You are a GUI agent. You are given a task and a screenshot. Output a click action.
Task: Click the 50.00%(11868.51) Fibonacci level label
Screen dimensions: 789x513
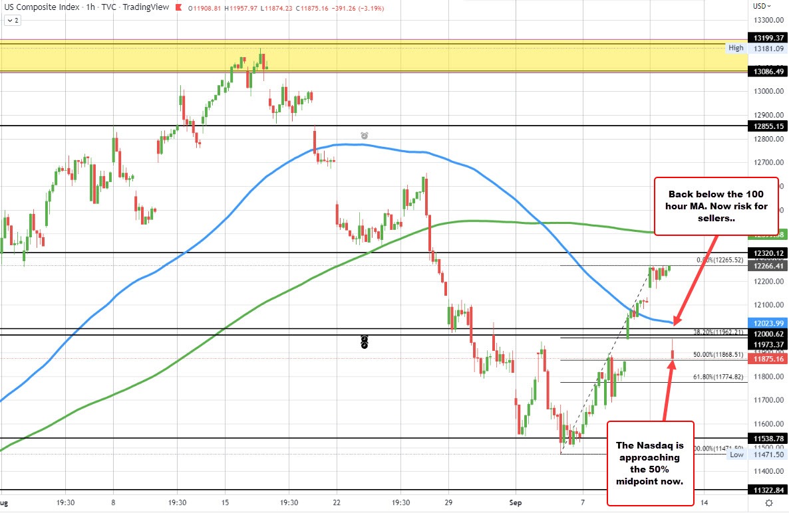click(718, 354)
